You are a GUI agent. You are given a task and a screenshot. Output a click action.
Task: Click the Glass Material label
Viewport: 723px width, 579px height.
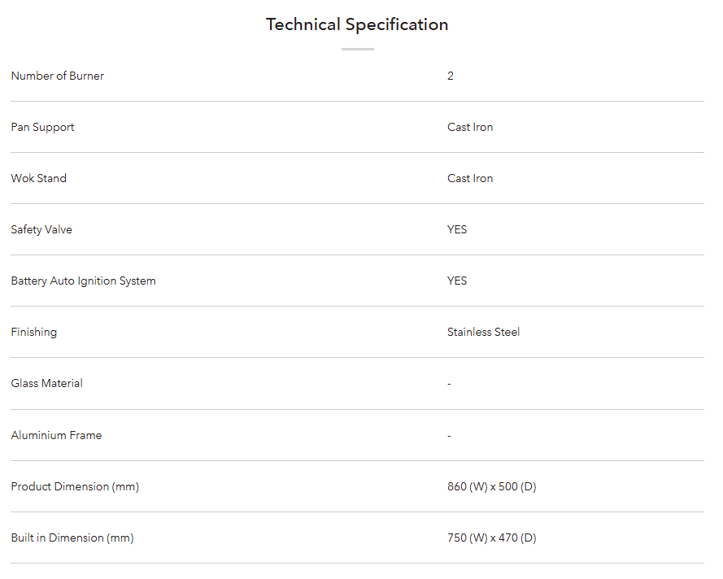47,383
